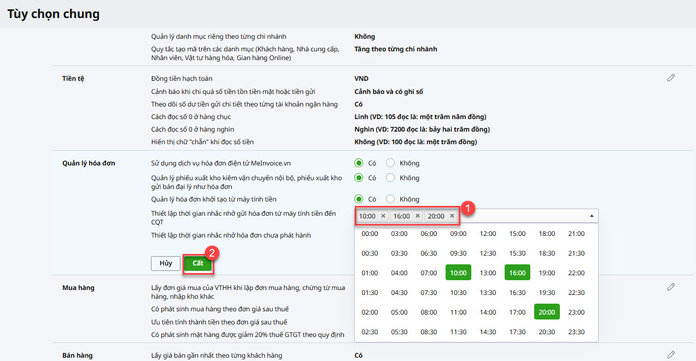This screenshot has height=361, width=696.
Task: Pick 00:00 from the time grid
Action: click(x=370, y=234)
